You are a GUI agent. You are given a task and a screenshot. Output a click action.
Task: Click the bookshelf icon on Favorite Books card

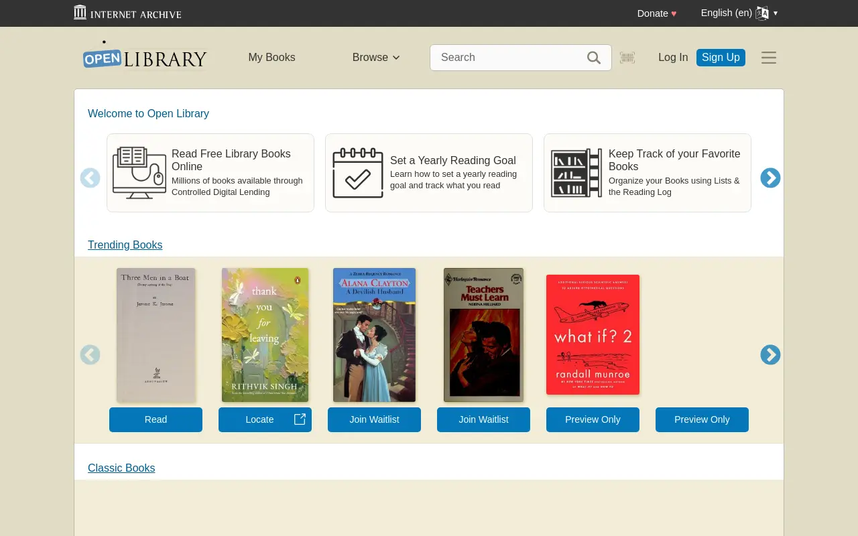576,173
